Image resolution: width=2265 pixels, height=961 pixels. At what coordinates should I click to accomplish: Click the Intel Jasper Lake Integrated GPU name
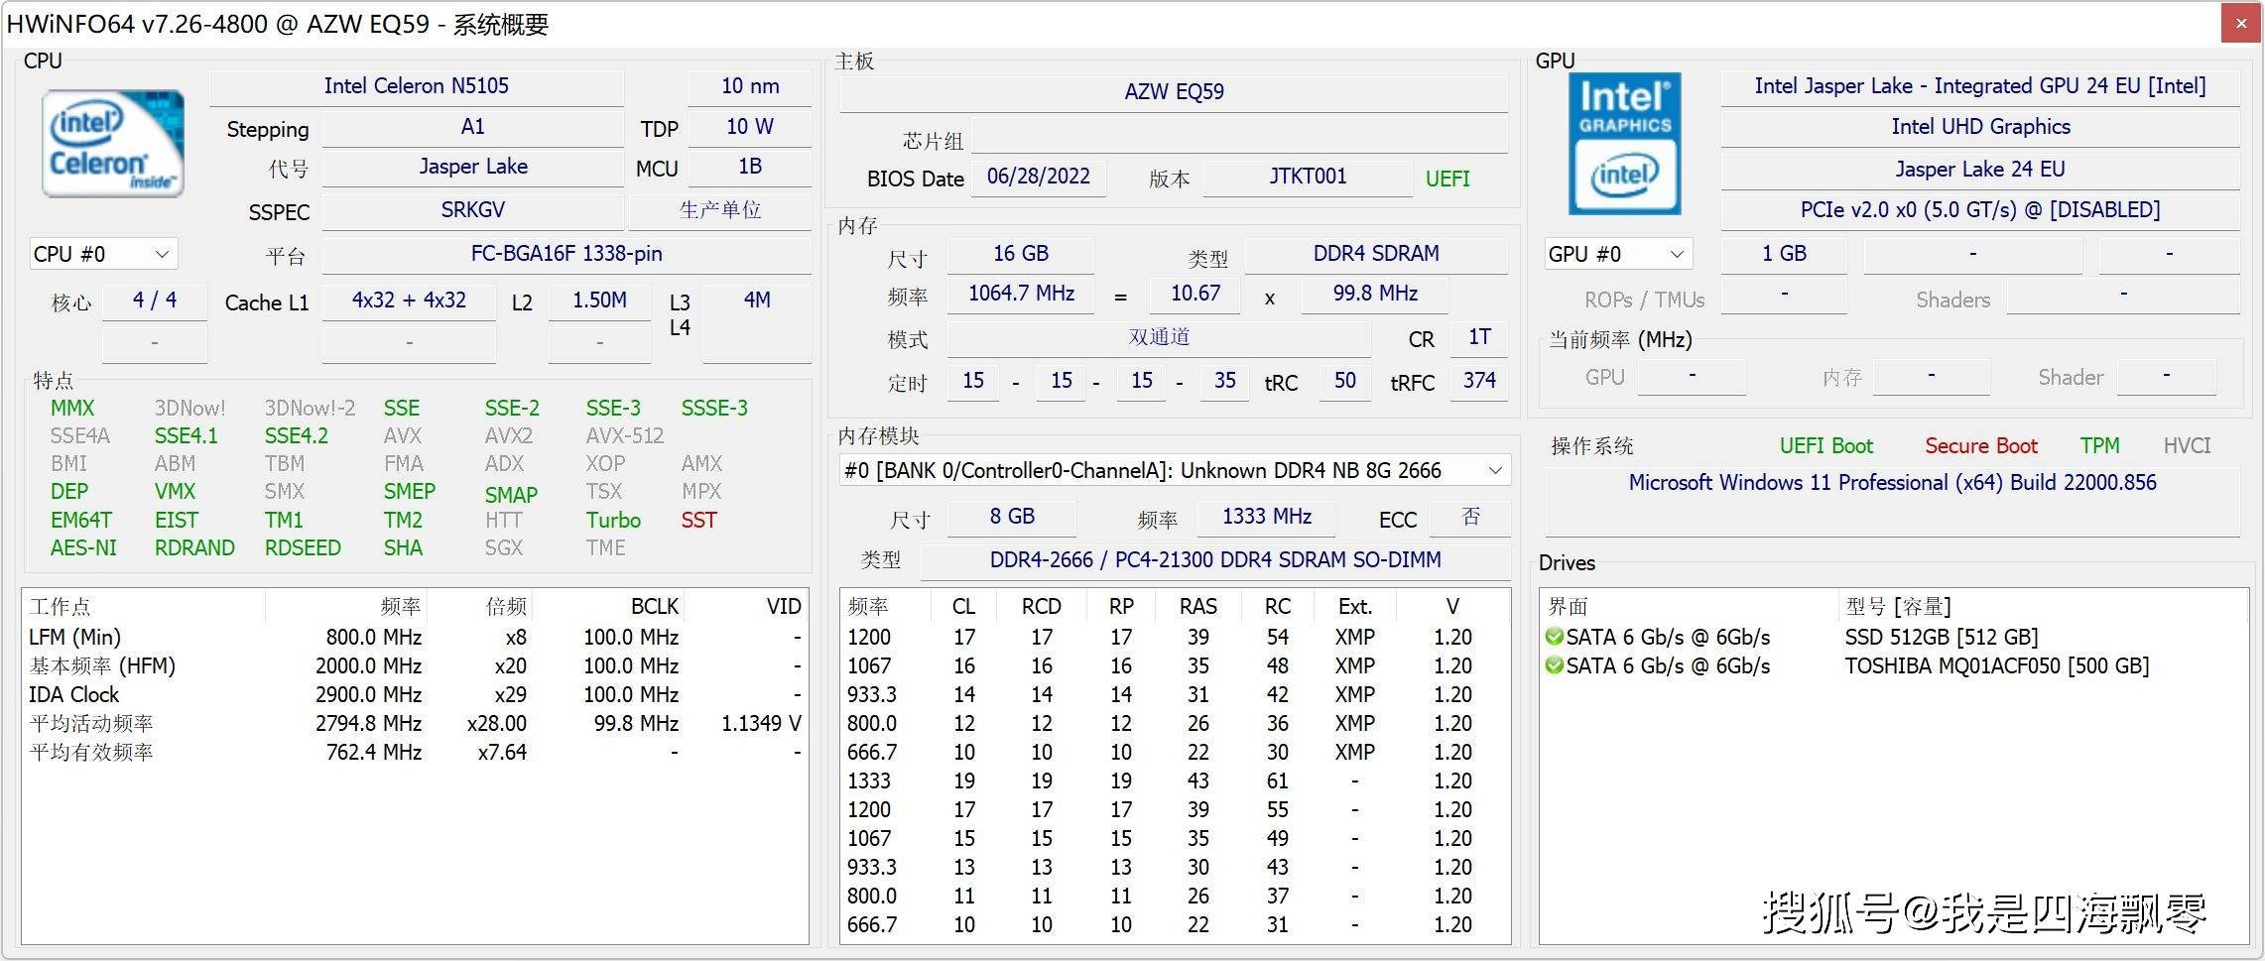pos(1980,86)
